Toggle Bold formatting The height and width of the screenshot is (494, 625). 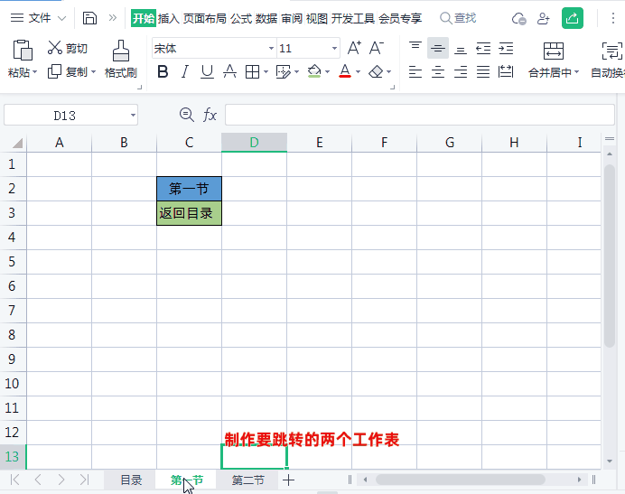(163, 71)
